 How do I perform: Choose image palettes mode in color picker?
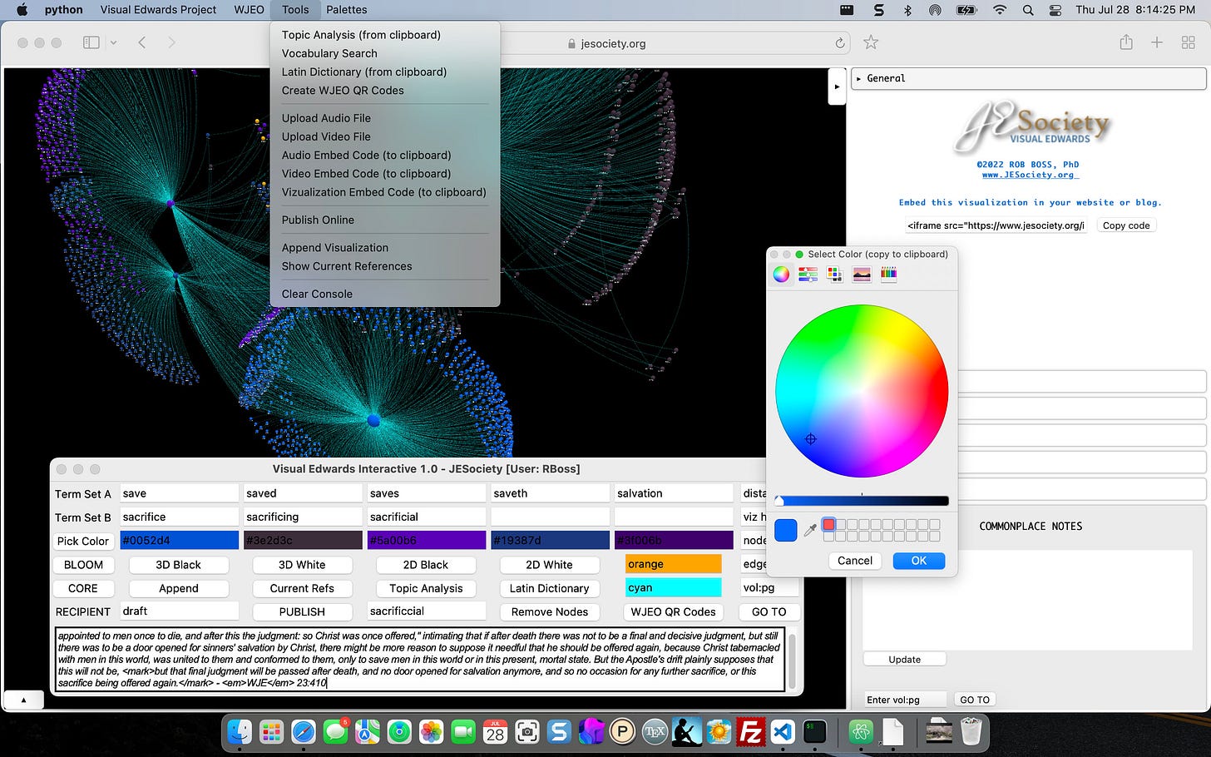click(x=862, y=275)
